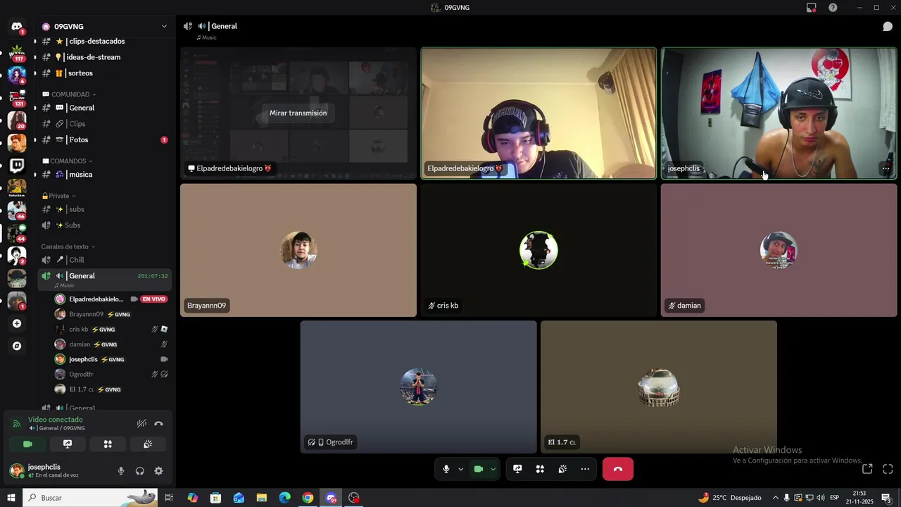Screen dimensions: 901x507
Task: Collapse the COMANDOS category
Action: tap(68, 161)
